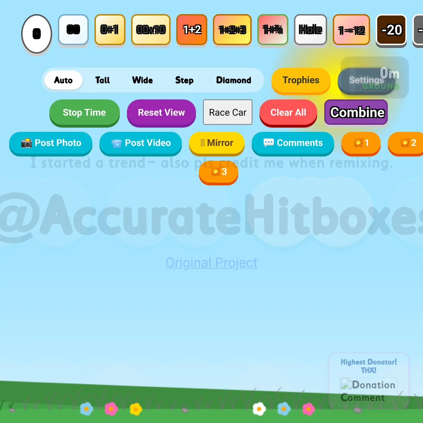The image size is (423, 423).
Task: Select the white egg "0" block
Action: pyautogui.click(x=37, y=33)
